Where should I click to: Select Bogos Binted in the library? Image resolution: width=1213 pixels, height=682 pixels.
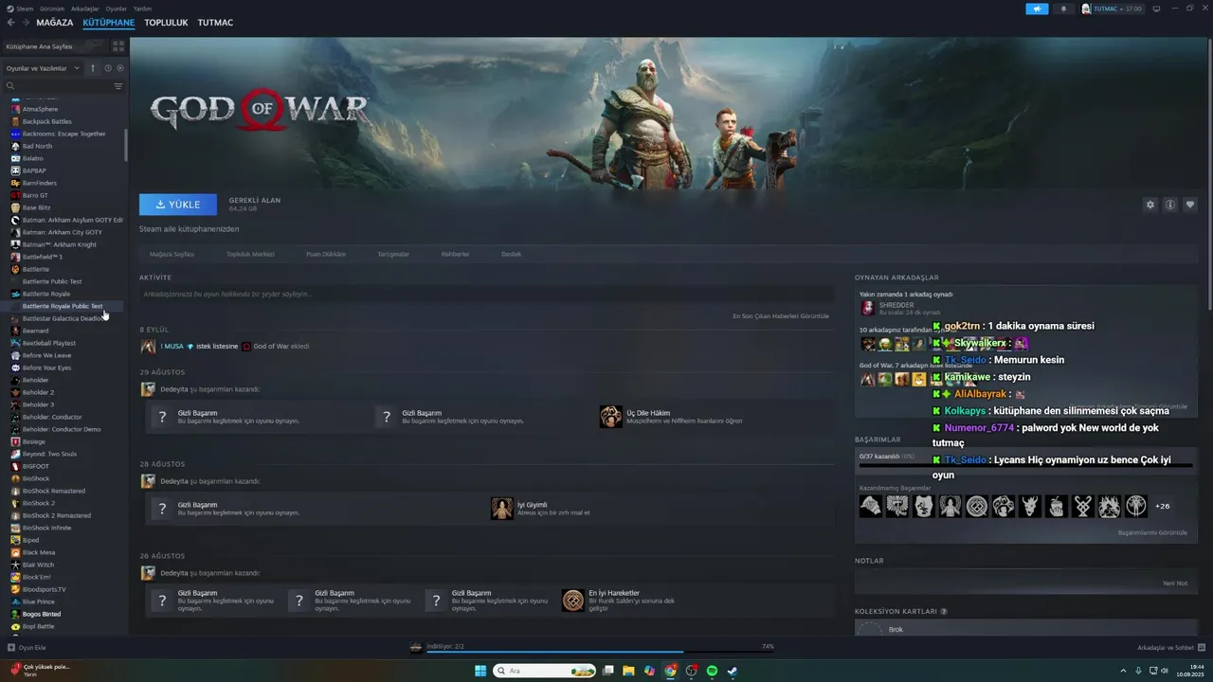[42, 614]
